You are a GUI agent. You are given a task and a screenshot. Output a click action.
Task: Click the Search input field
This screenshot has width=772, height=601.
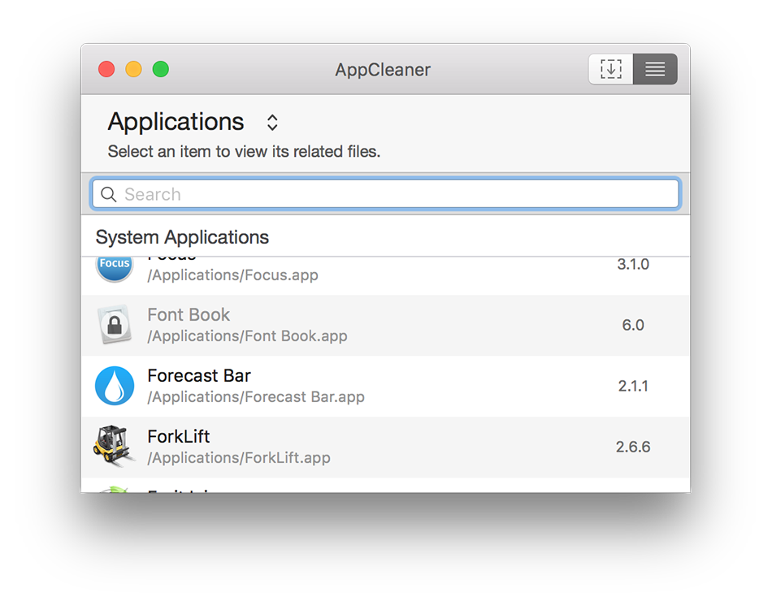point(385,194)
